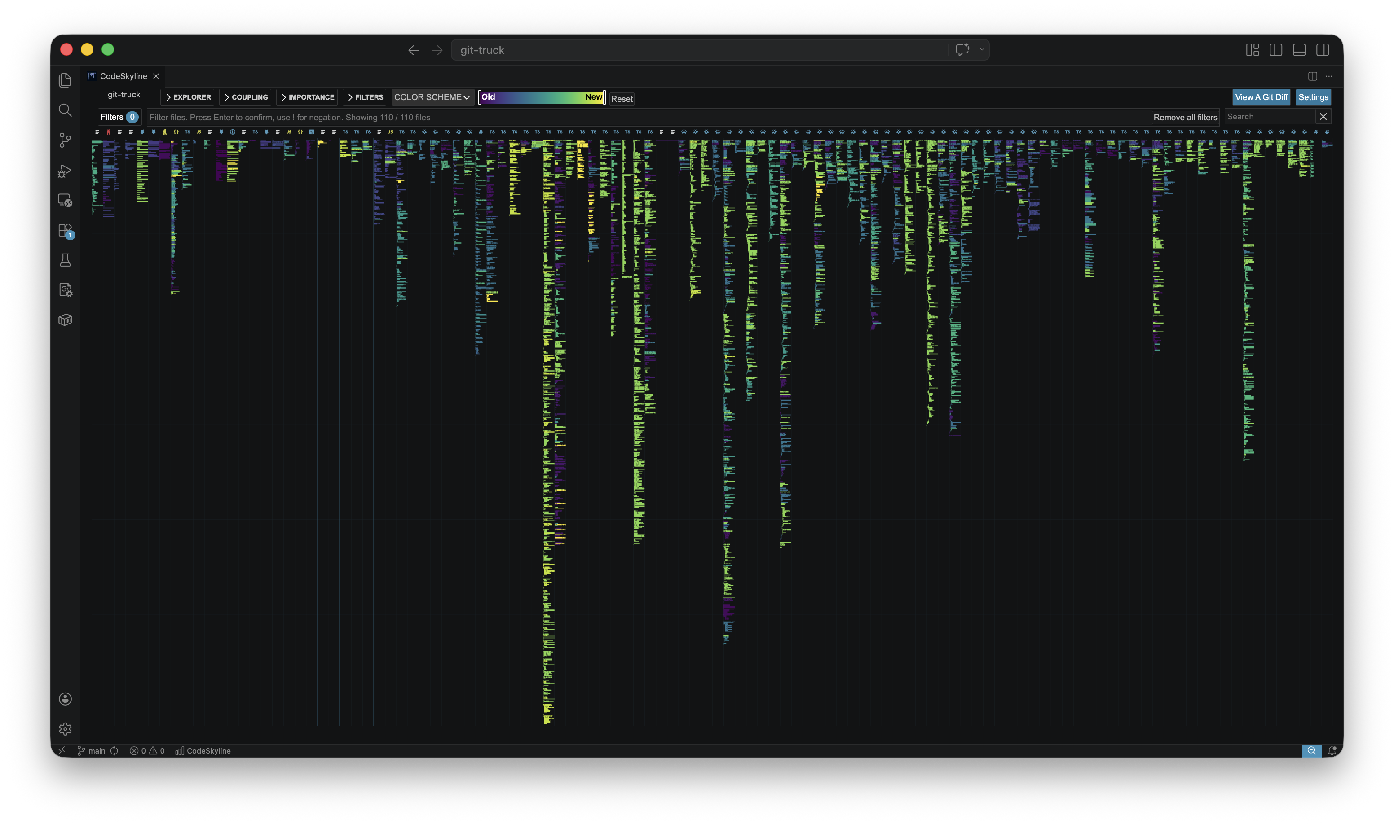Image resolution: width=1394 pixels, height=824 pixels.
Task: Click errors and warnings count in status bar
Action: (x=147, y=751)
